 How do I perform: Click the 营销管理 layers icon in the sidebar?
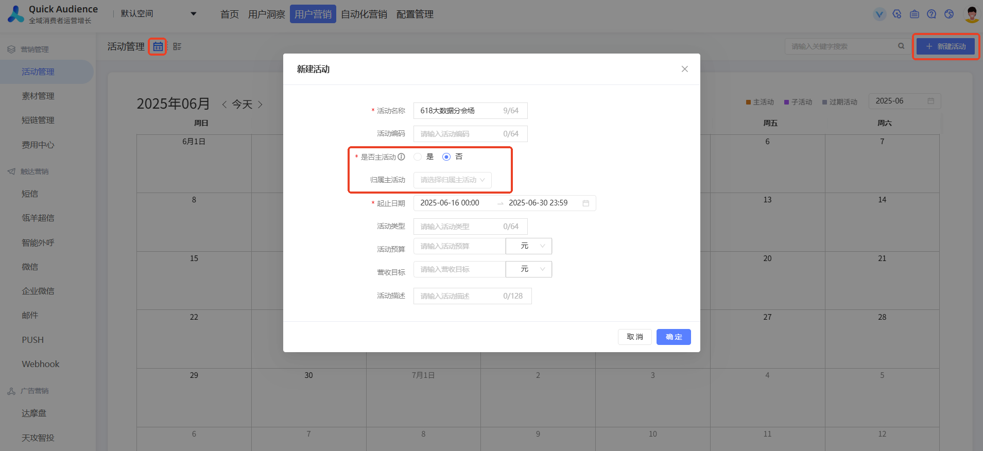click(11, 49)
